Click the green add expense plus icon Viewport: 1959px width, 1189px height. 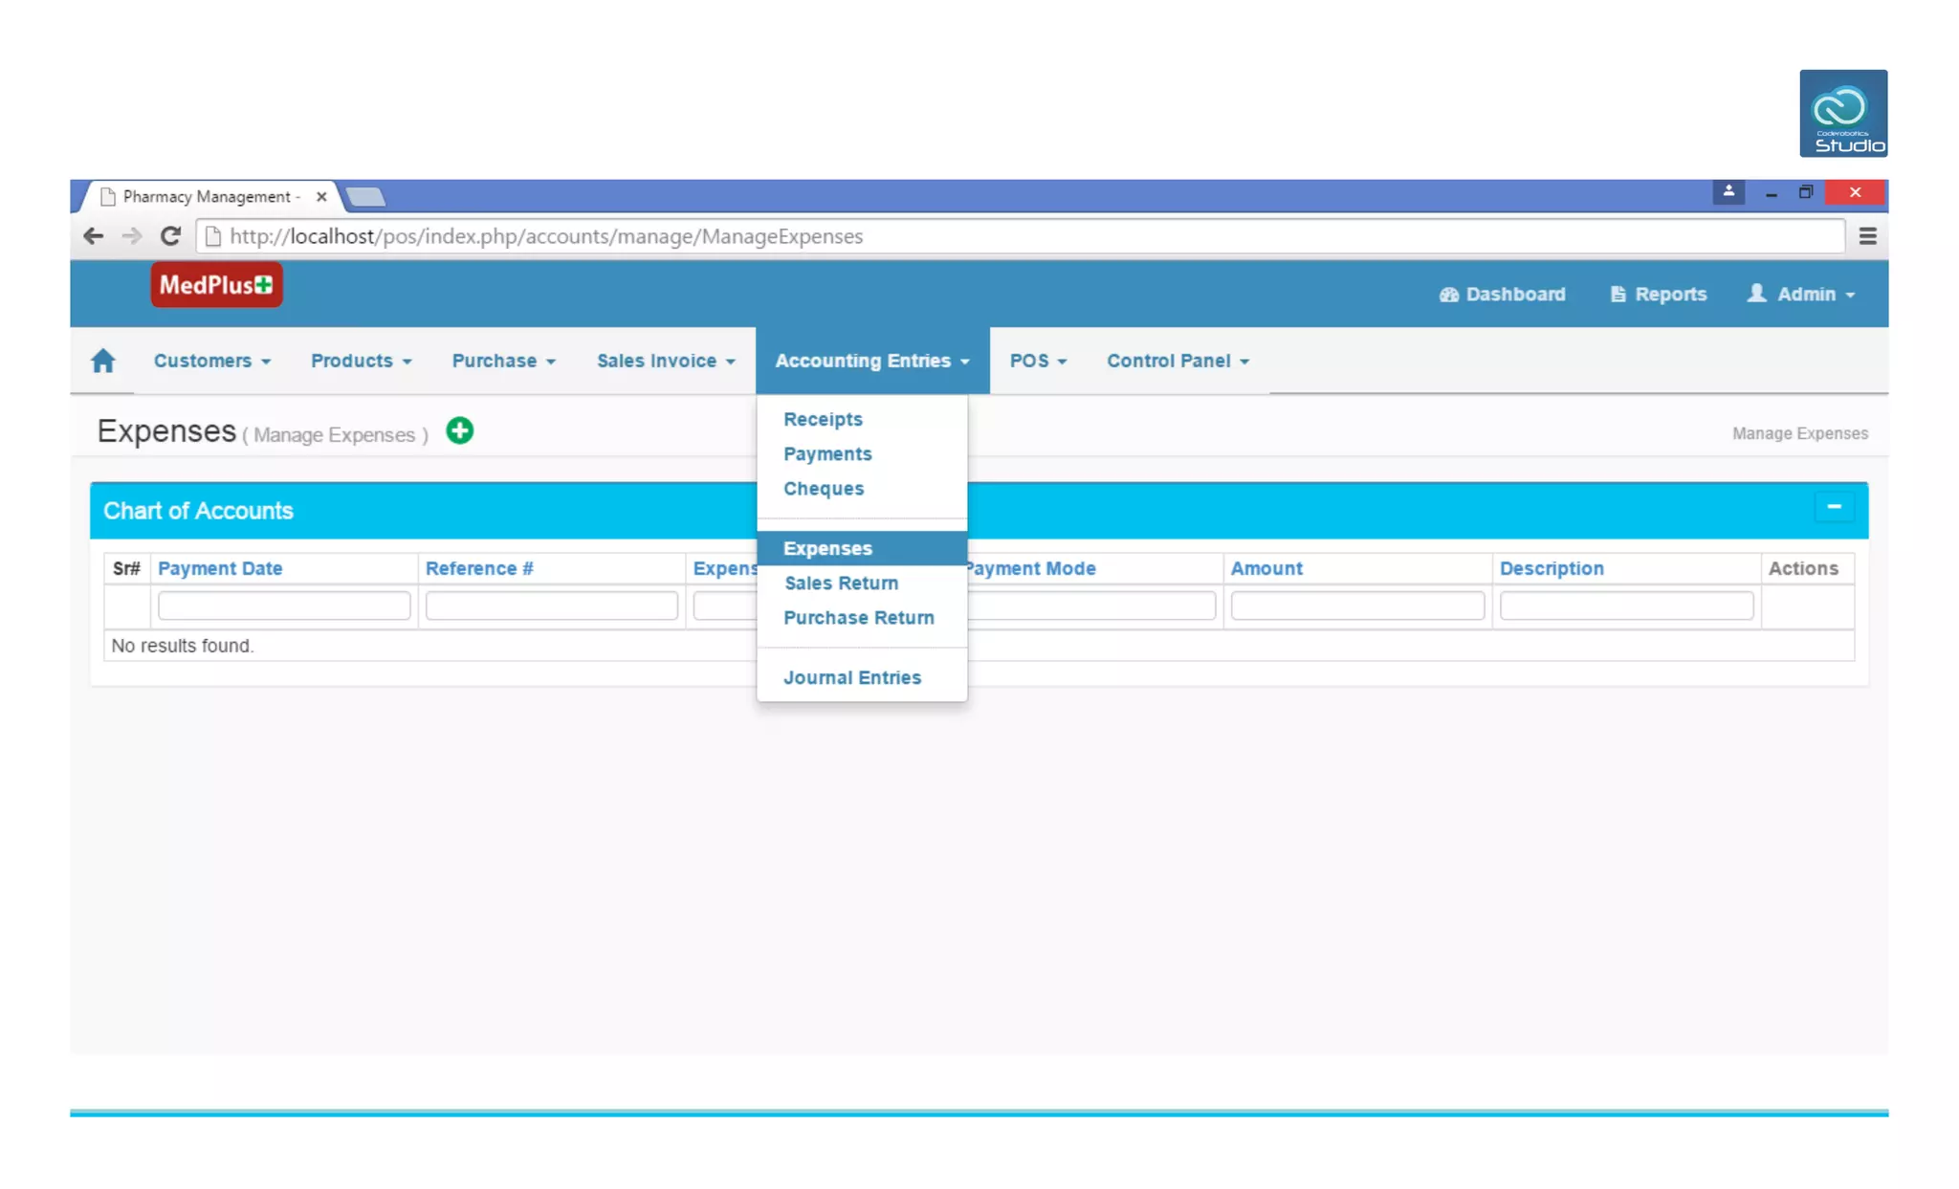pyautogui.click(x=460, y=431)
